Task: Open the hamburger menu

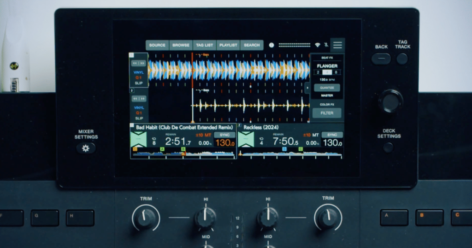Action: coord(337,45)
